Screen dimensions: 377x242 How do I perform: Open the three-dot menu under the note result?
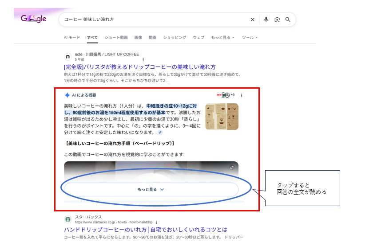click(143, 59)
